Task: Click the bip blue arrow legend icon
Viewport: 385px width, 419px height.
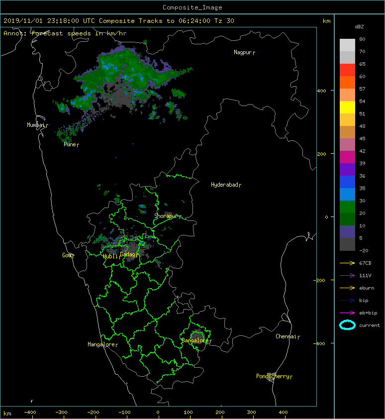Action: click(347, 301)
